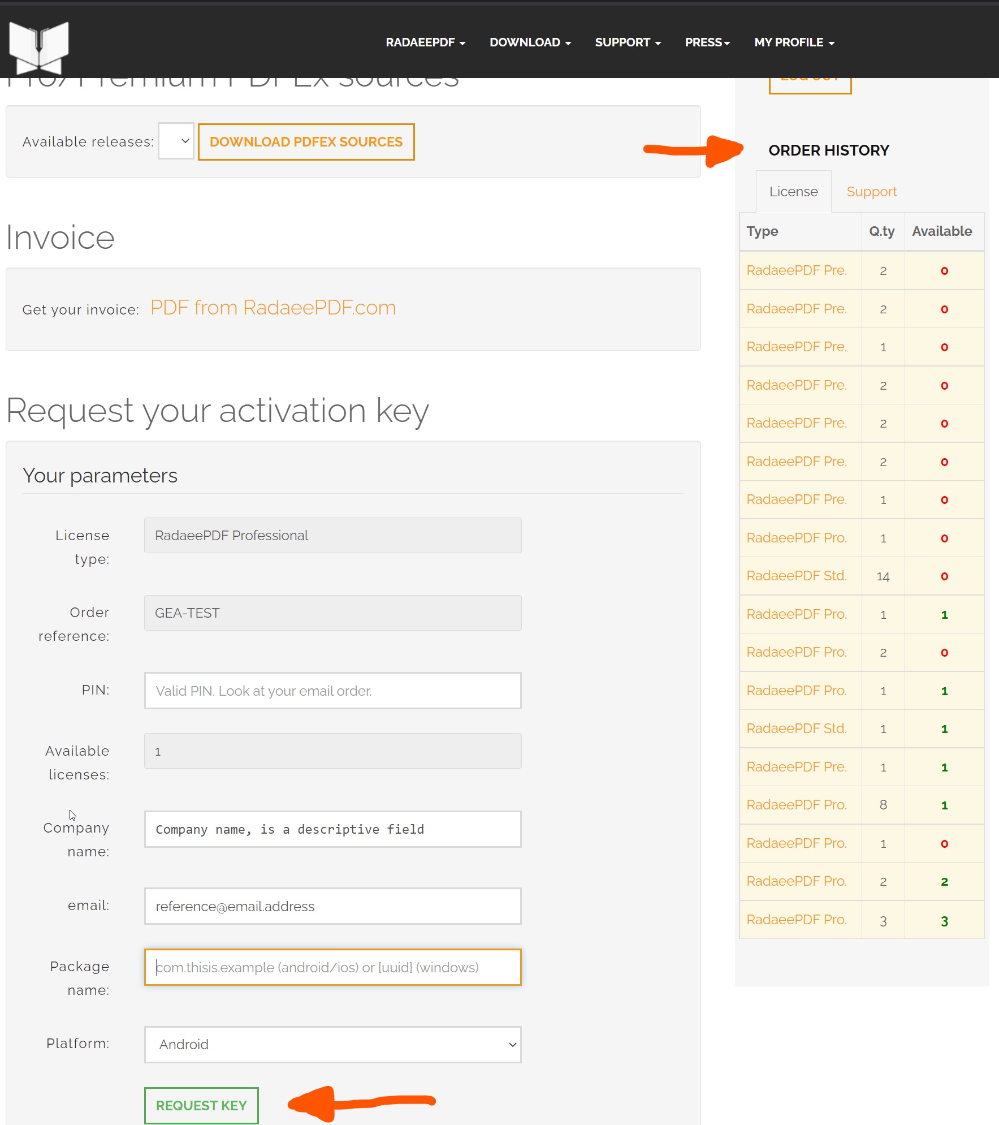This screenshot has width=999, height=1125.
Task: Expand the Available releases dropdown
Action: (176, 141)
